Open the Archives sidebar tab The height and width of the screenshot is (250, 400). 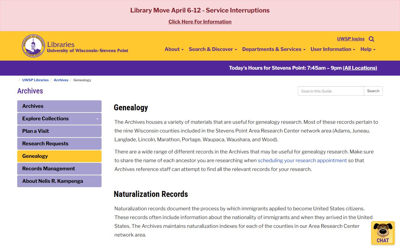click(x=59, y=106)
